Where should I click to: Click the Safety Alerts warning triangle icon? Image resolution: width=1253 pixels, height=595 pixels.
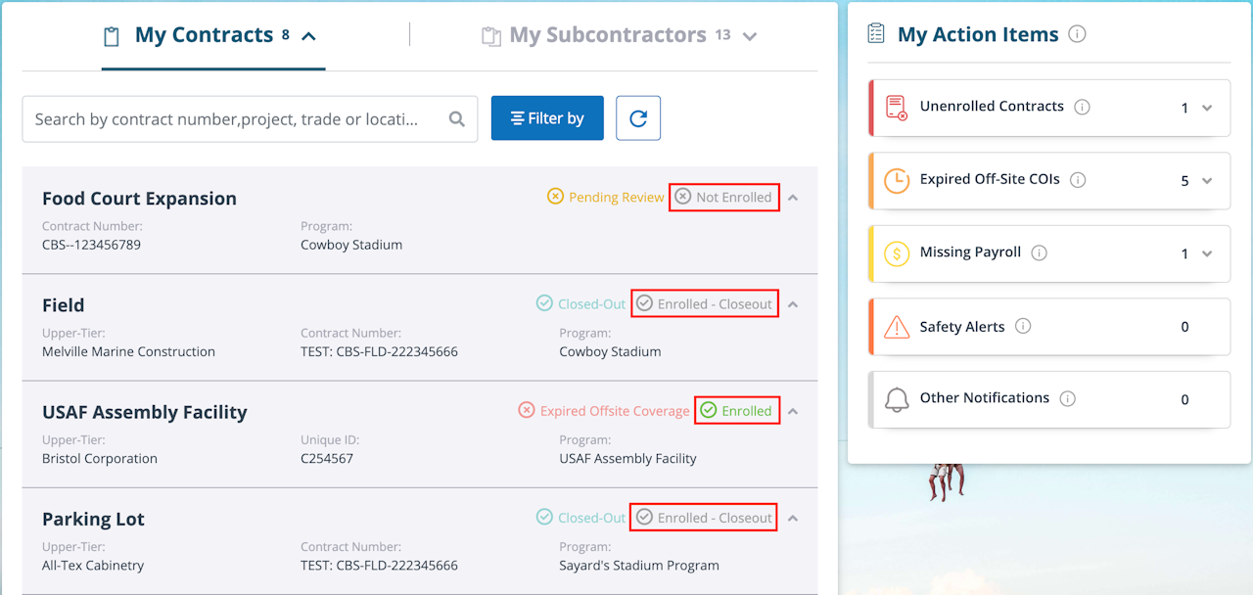(897, 327)
